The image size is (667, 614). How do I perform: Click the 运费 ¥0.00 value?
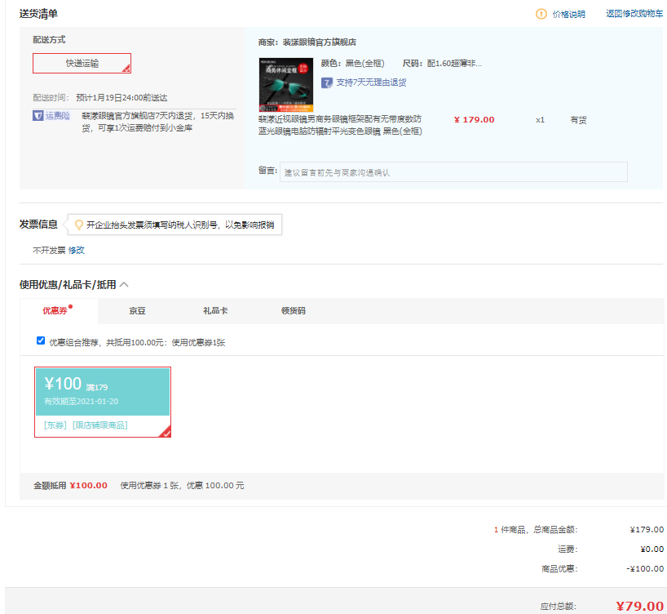652,549
